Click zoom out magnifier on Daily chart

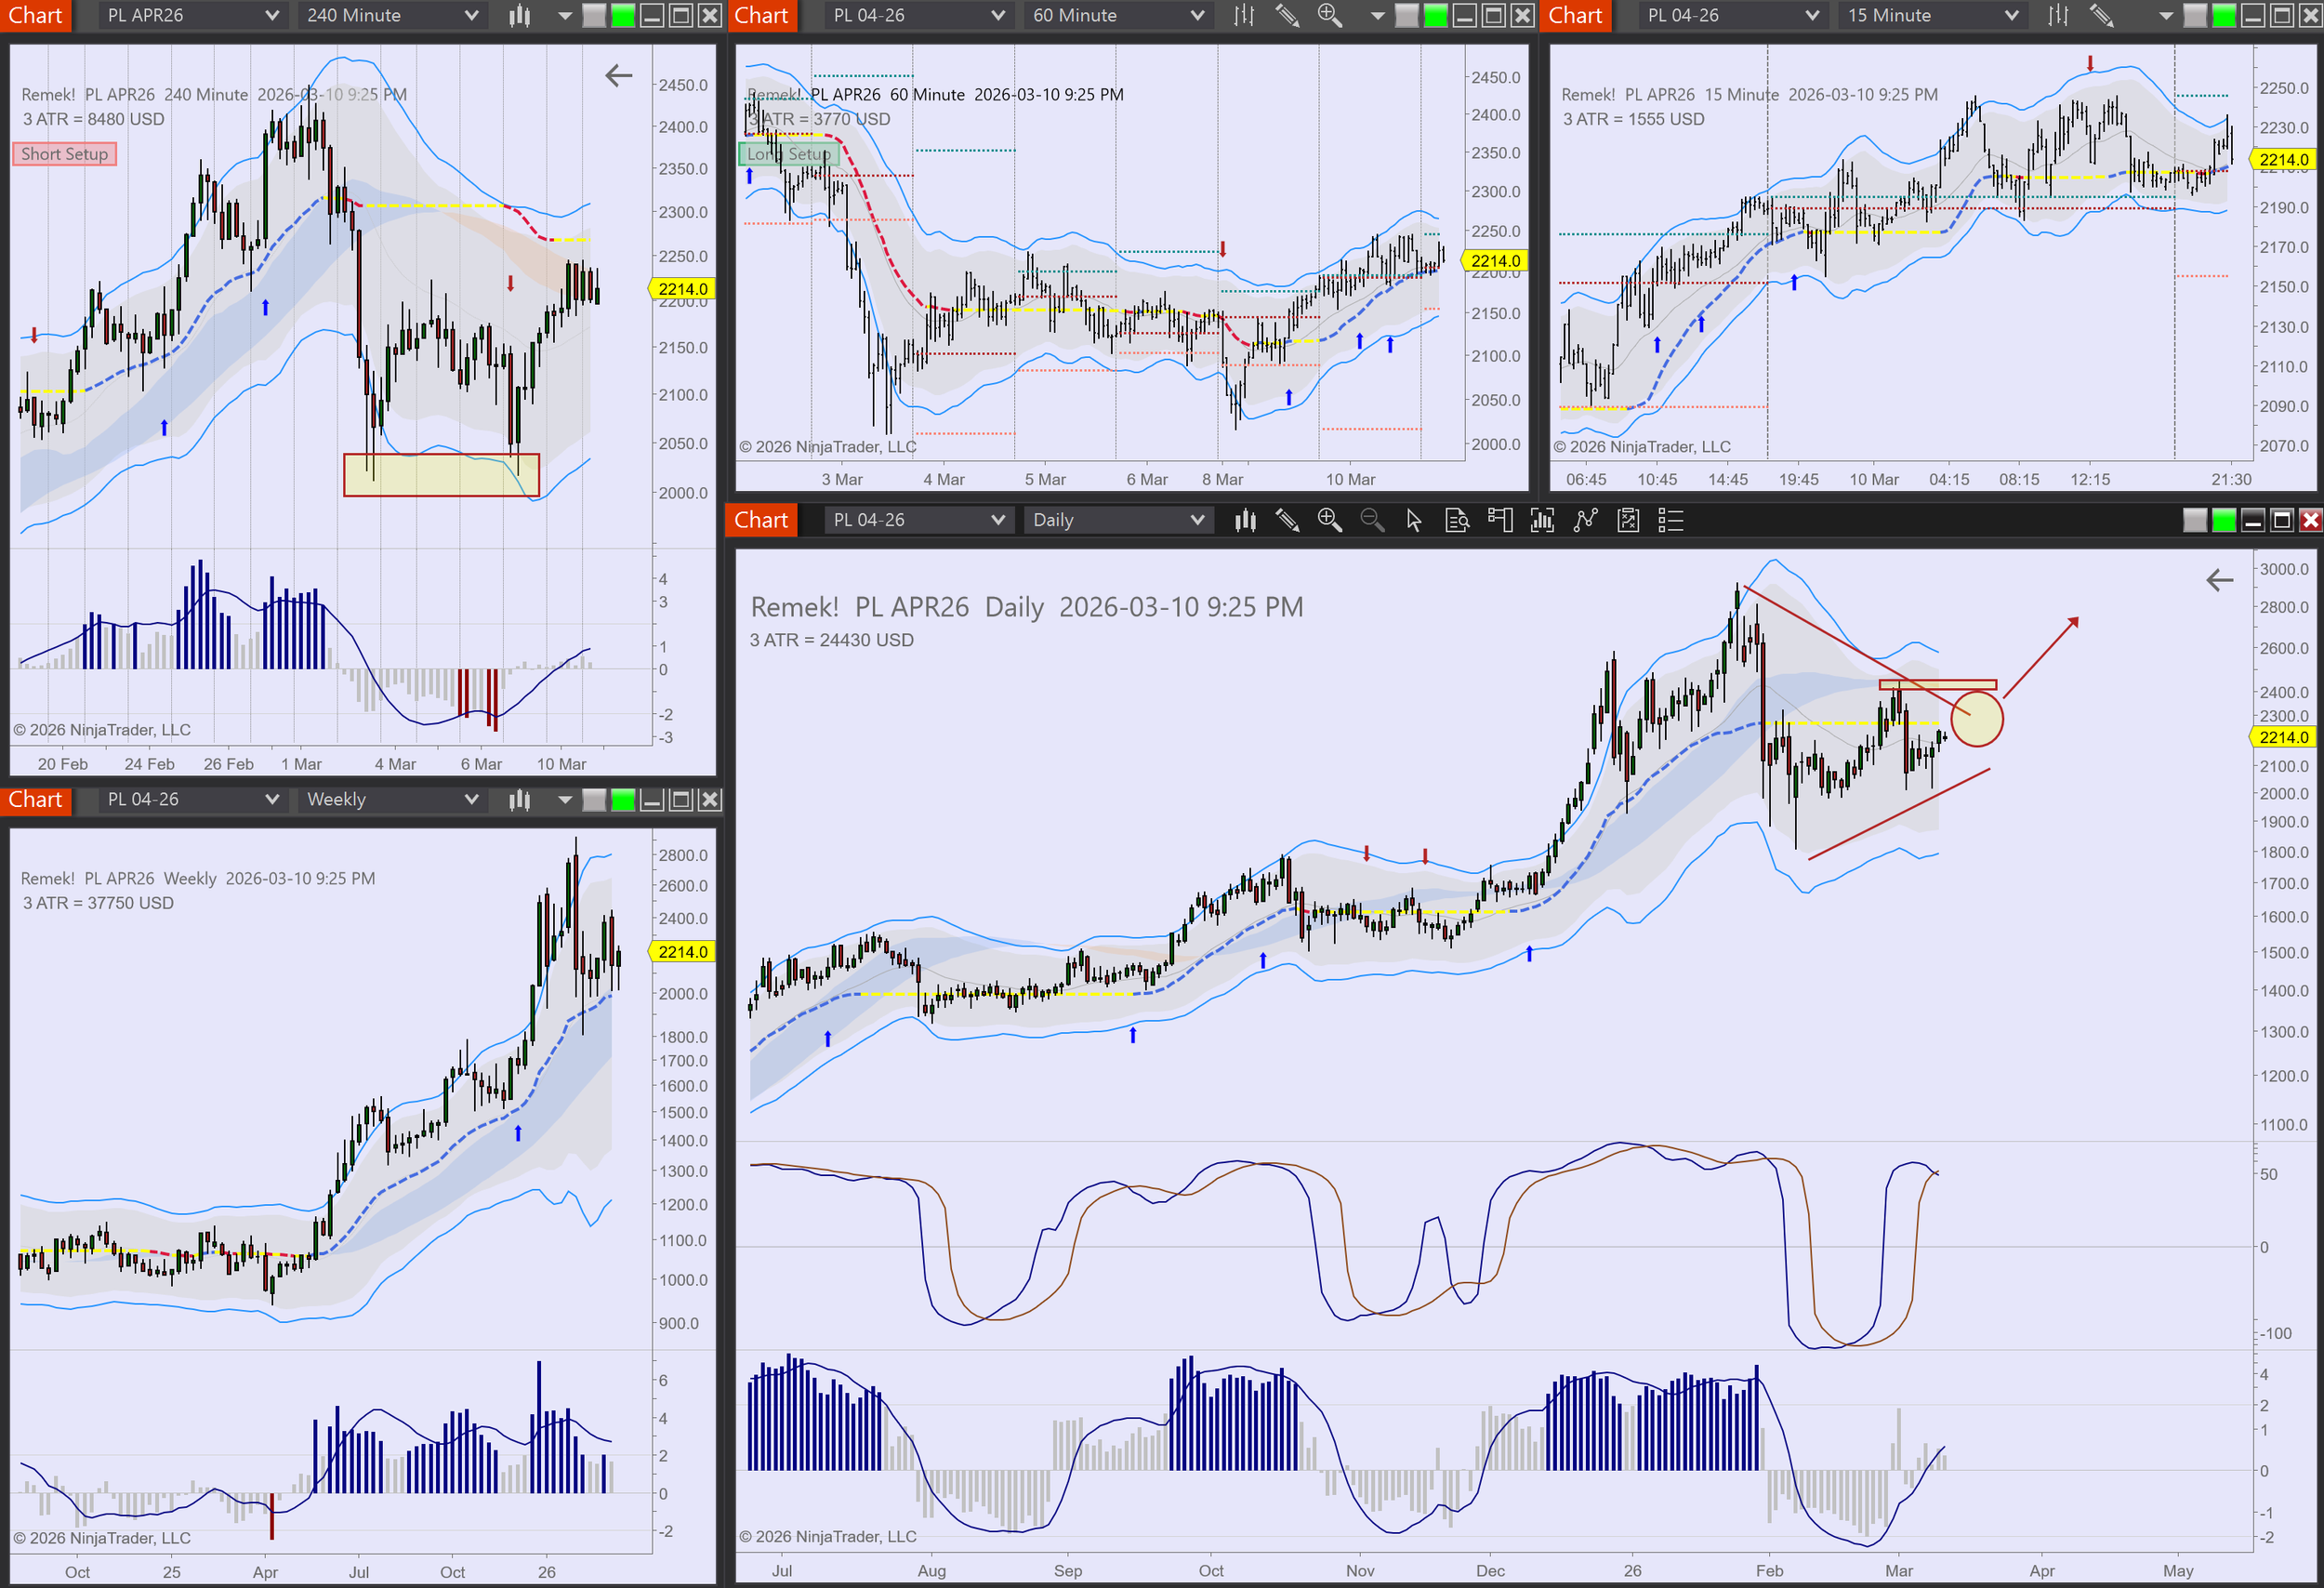pos(1372,520)
